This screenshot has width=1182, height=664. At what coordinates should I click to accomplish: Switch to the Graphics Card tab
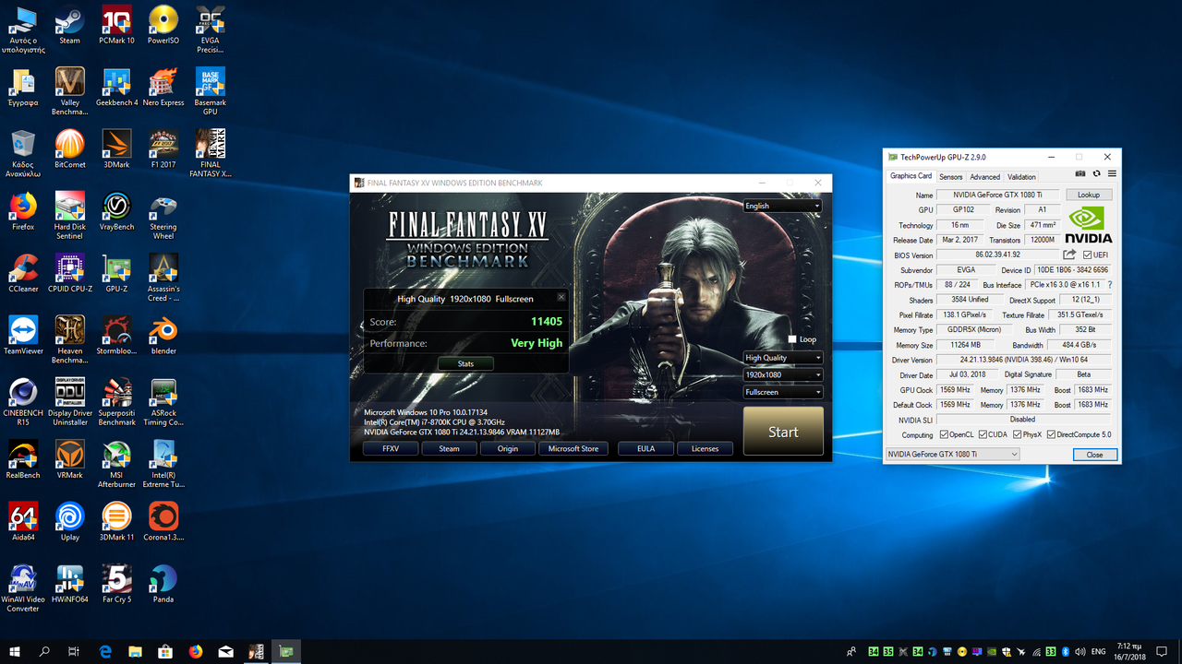pyautogui.click(x=911, y=176)
